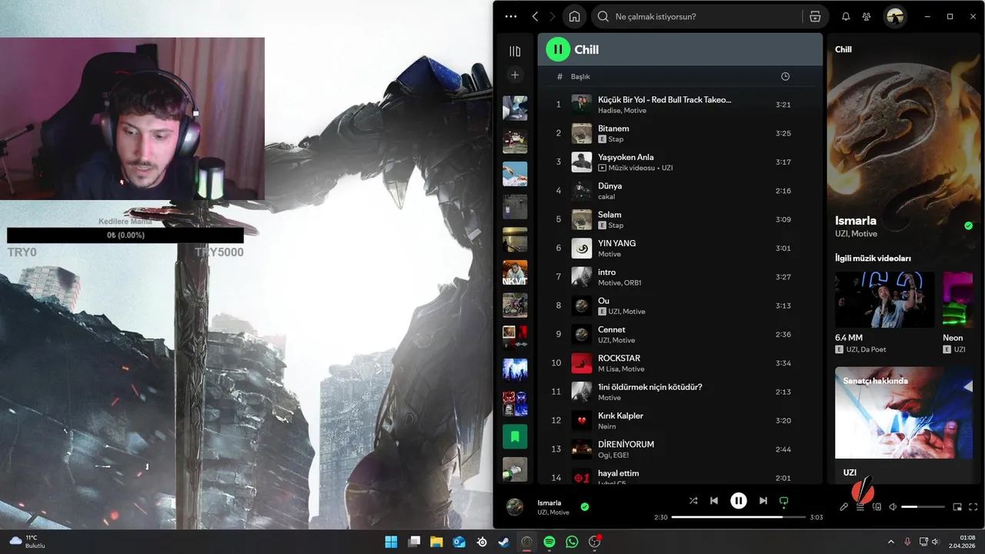The image size is (985, 554).
Task: Open the Browse icon in search bar
Action: [x=815, y=16]
